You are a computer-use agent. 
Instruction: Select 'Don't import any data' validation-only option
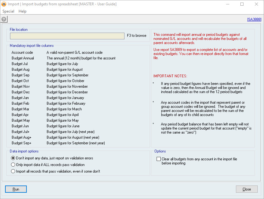point(13,158)
